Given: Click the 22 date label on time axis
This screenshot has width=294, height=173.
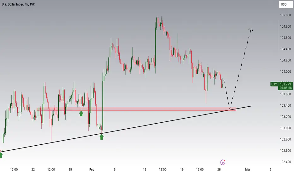Looking at the screenshot, I should pyautogui.click(x=33, y=170).
